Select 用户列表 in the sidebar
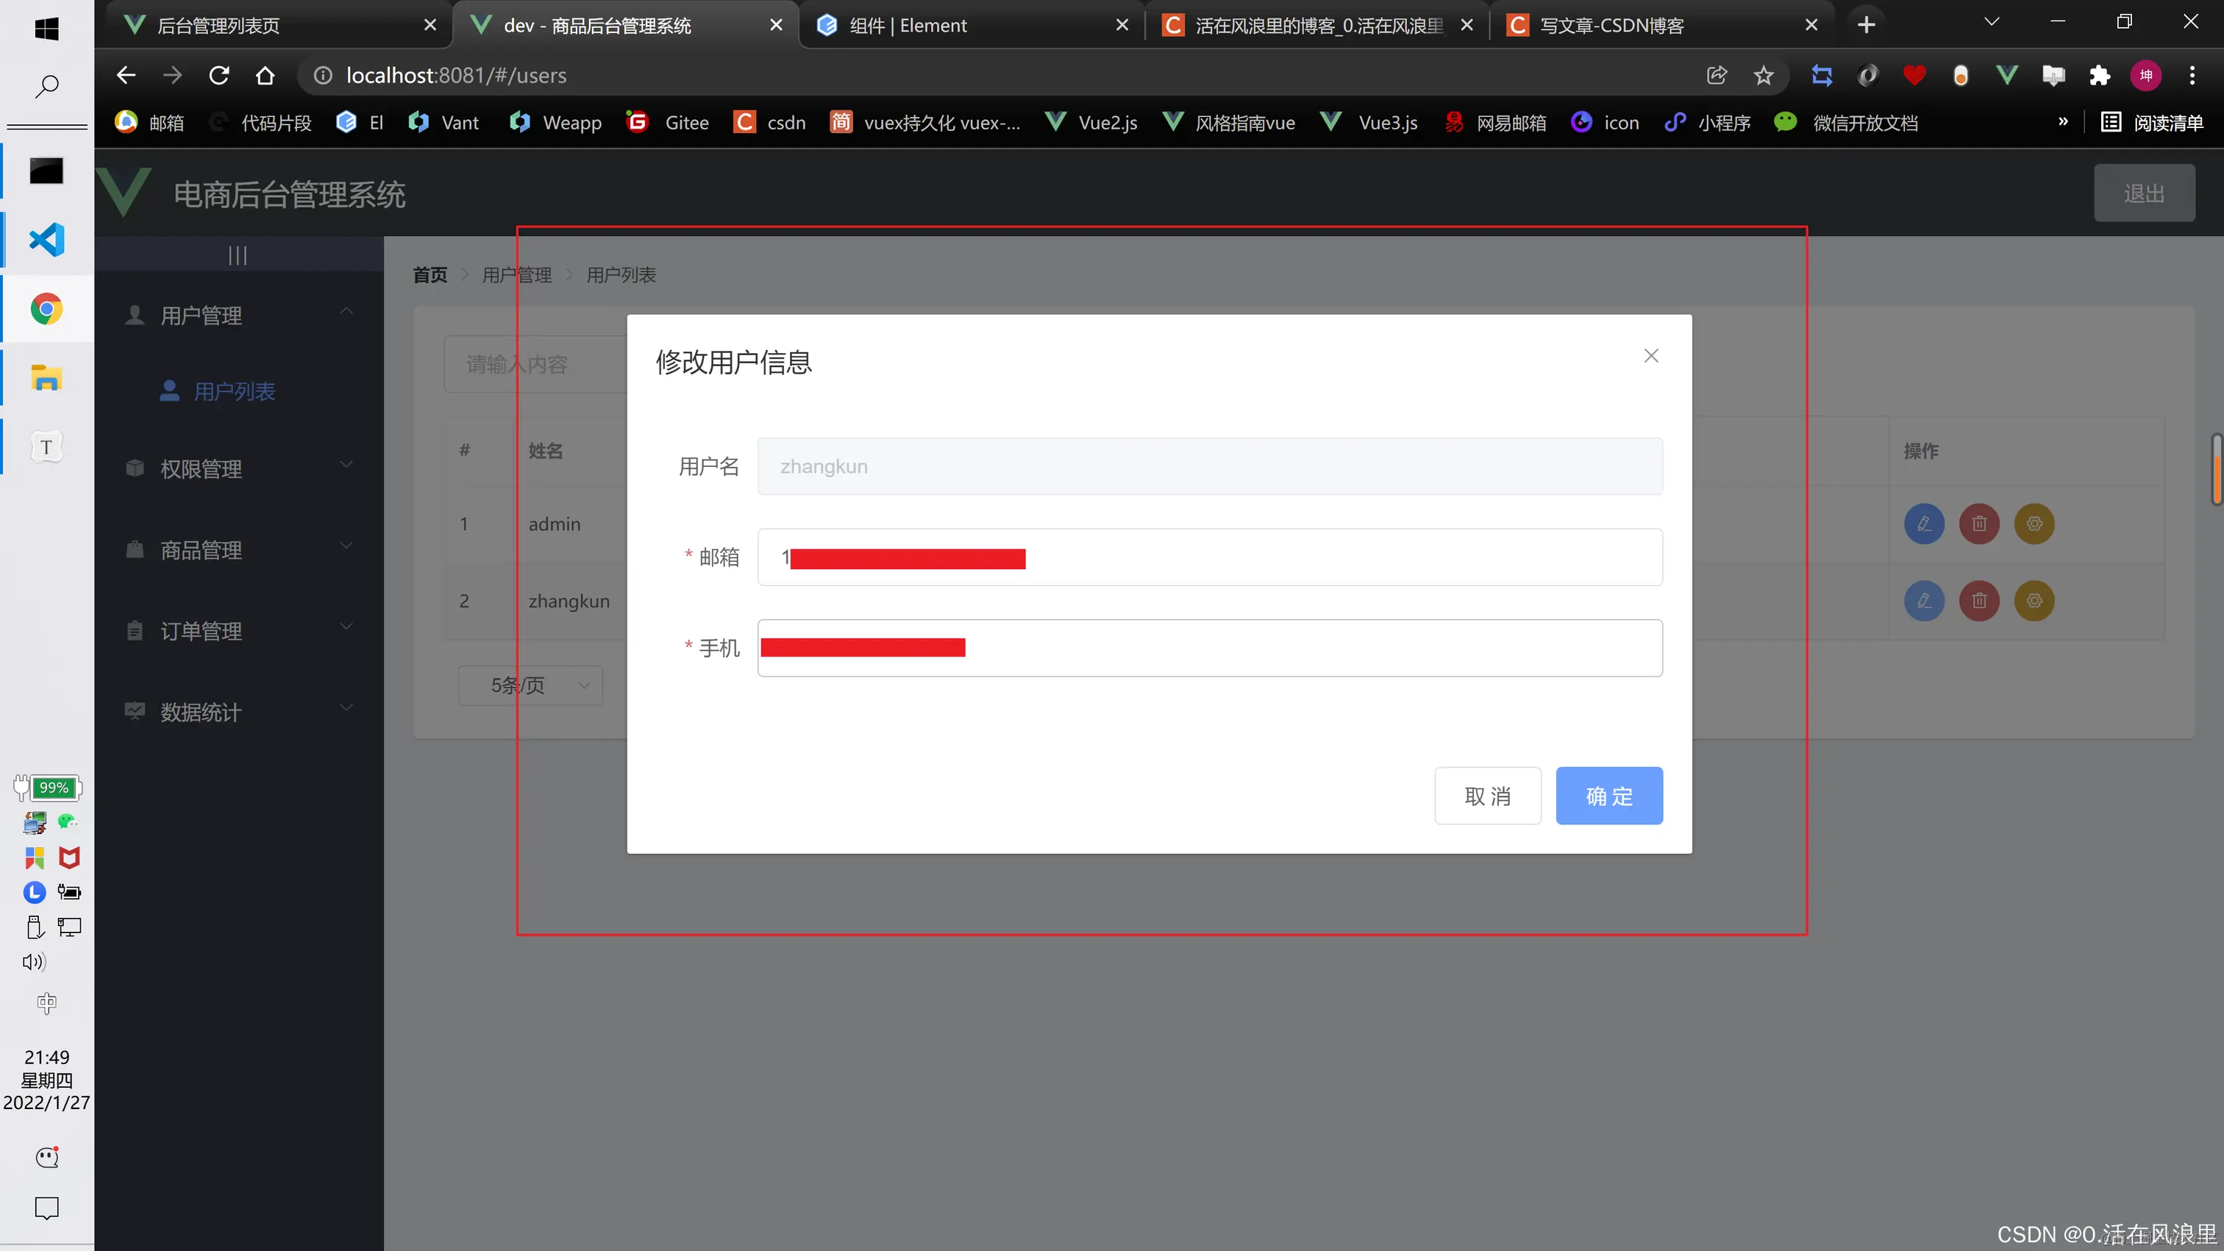Viewport: 2224px width, 1251px height. point(234,391)
